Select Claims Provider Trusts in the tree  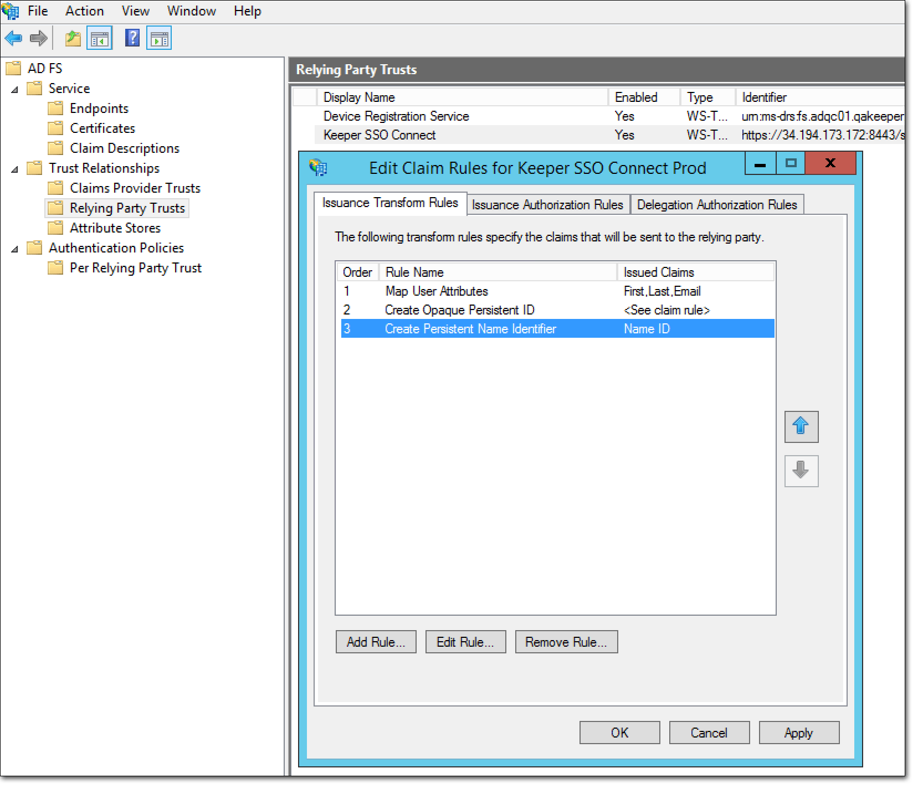(x=135, y=188)
